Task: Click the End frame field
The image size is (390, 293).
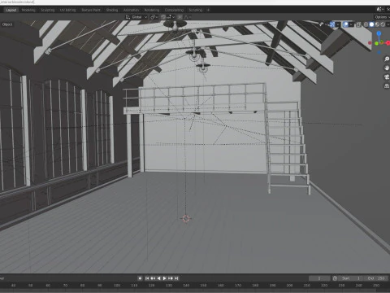Action: pos(375,278)
